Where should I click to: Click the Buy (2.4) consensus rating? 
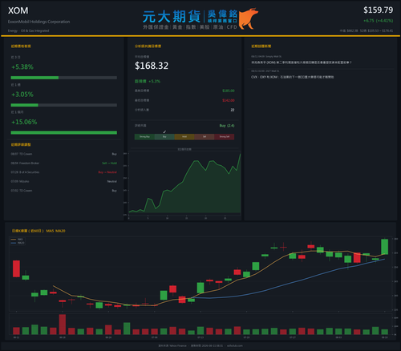pyautogui.click(x=227, y=126)
